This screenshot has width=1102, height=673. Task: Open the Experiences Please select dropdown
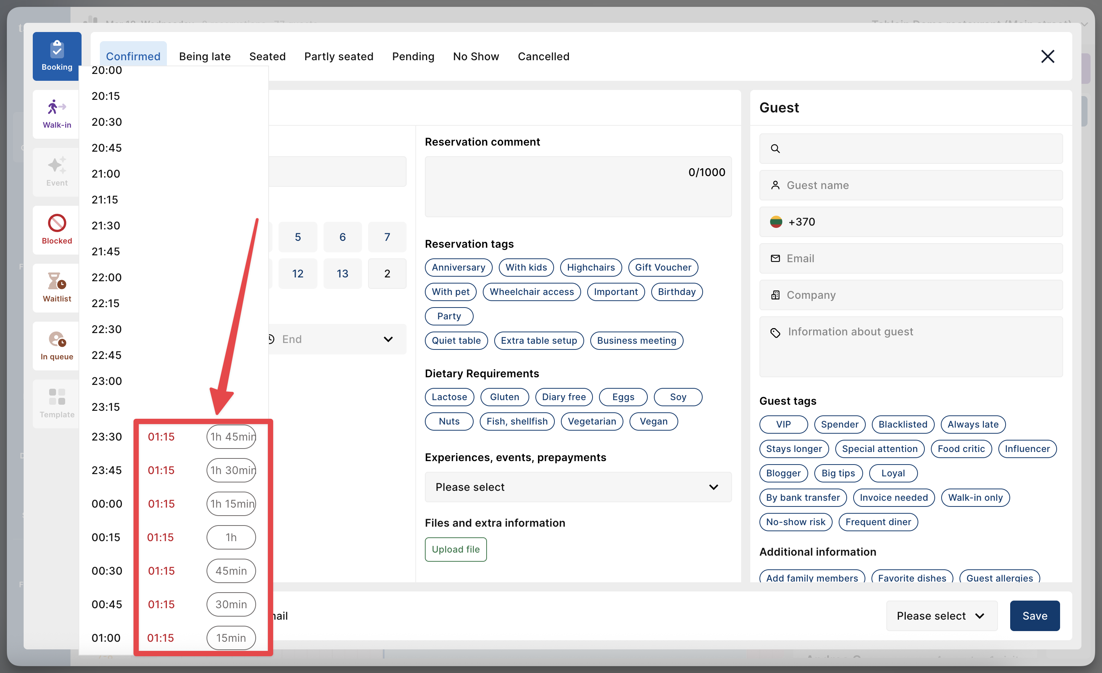click(577, 487)
